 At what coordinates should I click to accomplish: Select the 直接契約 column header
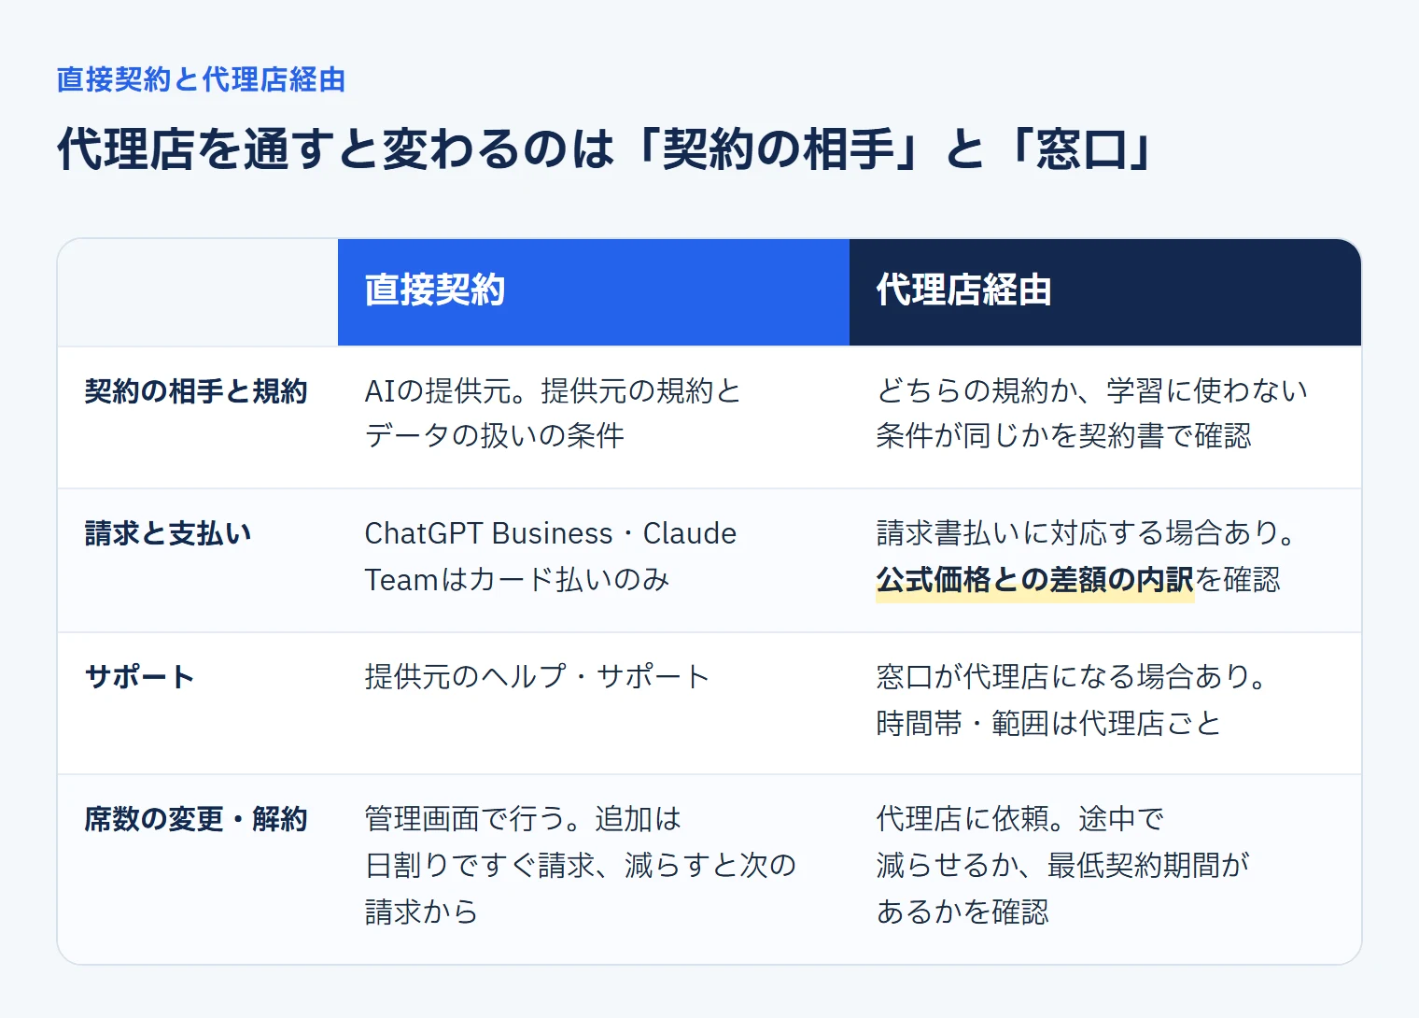[x=594, y=291]
